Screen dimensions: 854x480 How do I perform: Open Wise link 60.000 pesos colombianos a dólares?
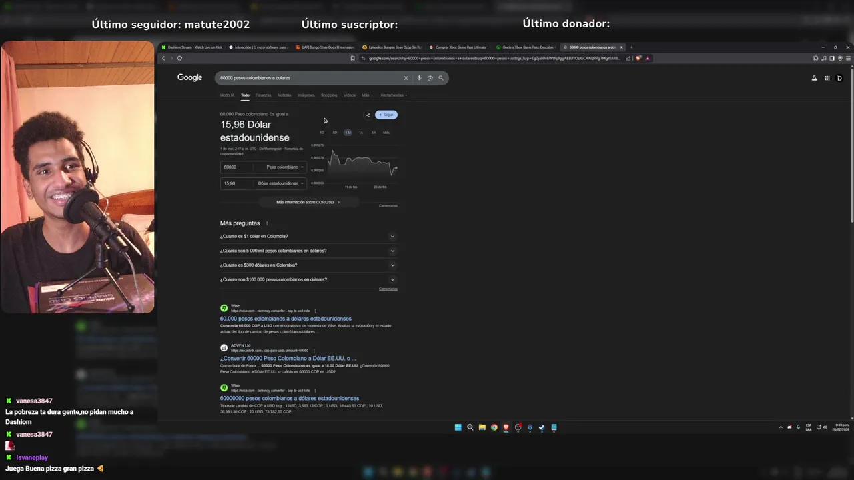coord(286,319)
